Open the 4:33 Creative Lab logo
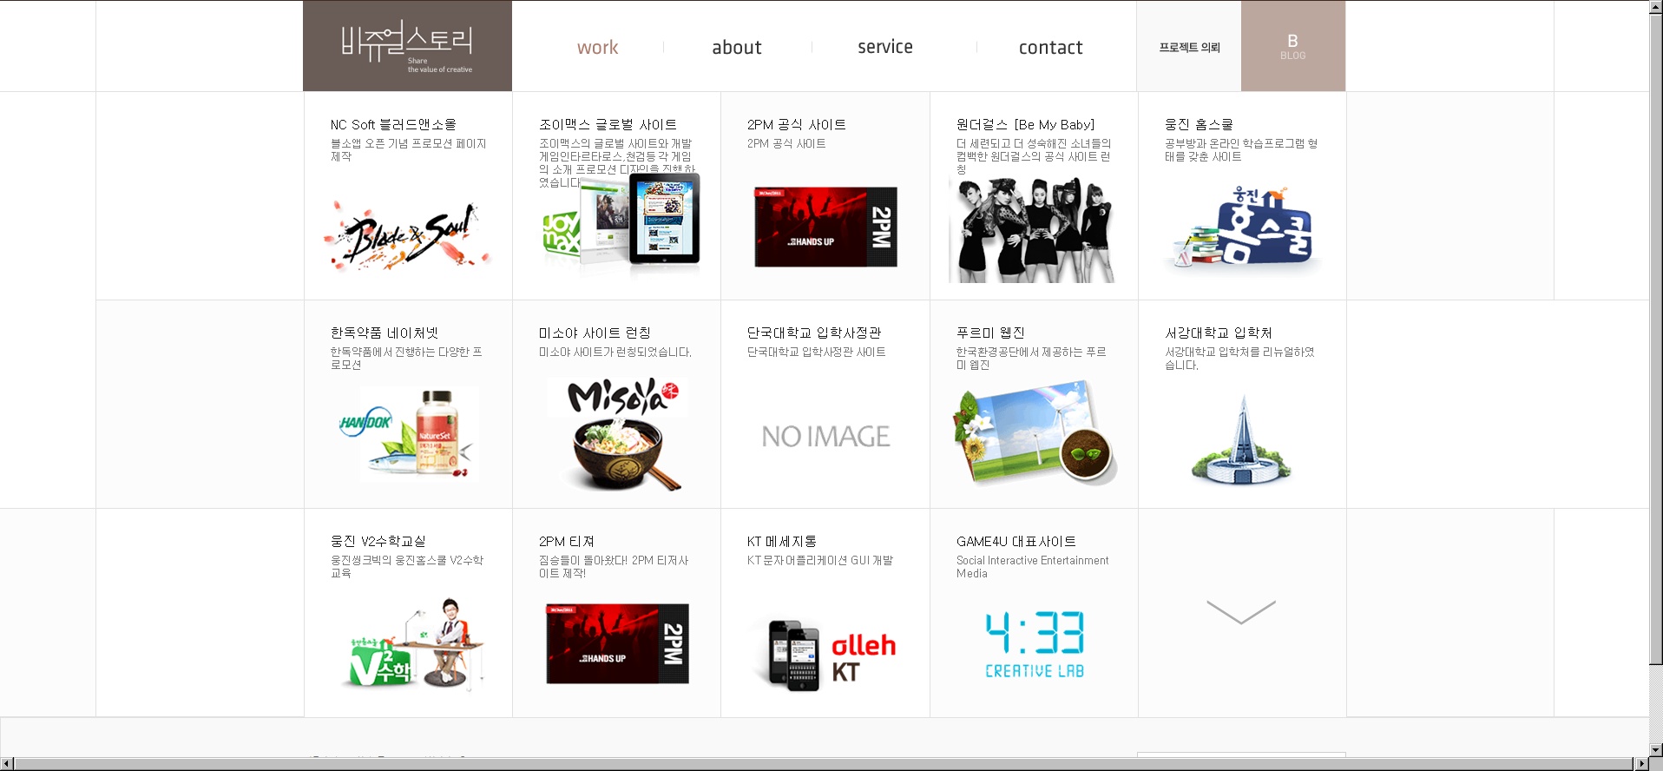Image resolution: width=1663 pixels, height=771 pixels. 1035,644
